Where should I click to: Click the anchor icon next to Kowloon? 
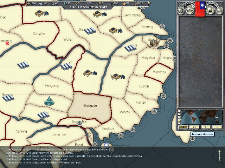(120, 135)
